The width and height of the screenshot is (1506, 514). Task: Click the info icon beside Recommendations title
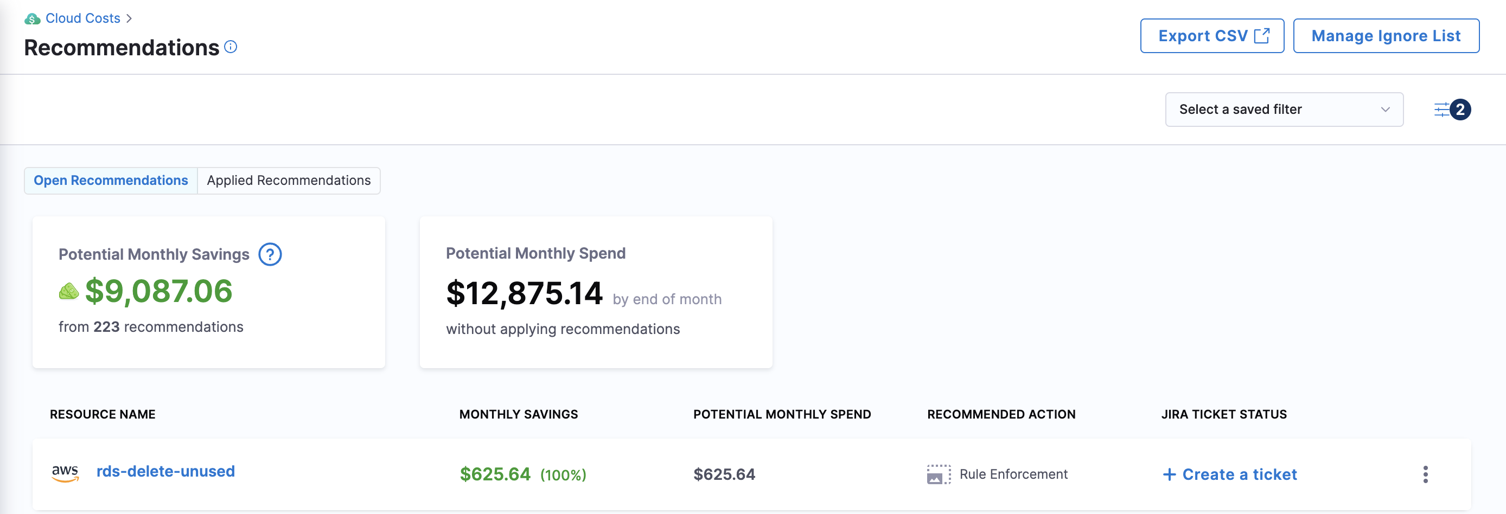point(231,47)
